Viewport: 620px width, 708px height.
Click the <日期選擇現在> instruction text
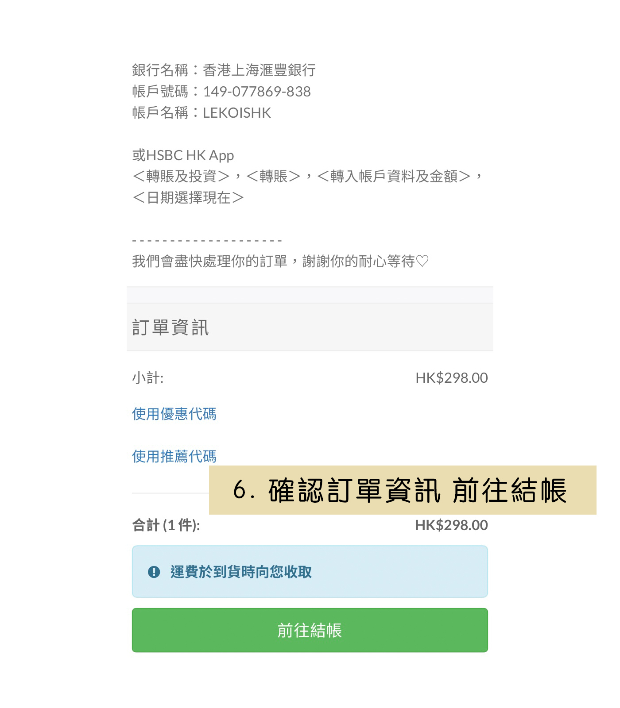(188, 197)
